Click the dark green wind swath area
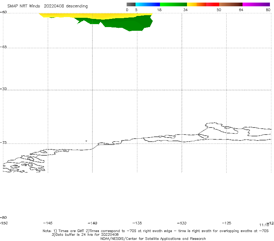Viewport: 274px width, 241px height. click(129, 24)
